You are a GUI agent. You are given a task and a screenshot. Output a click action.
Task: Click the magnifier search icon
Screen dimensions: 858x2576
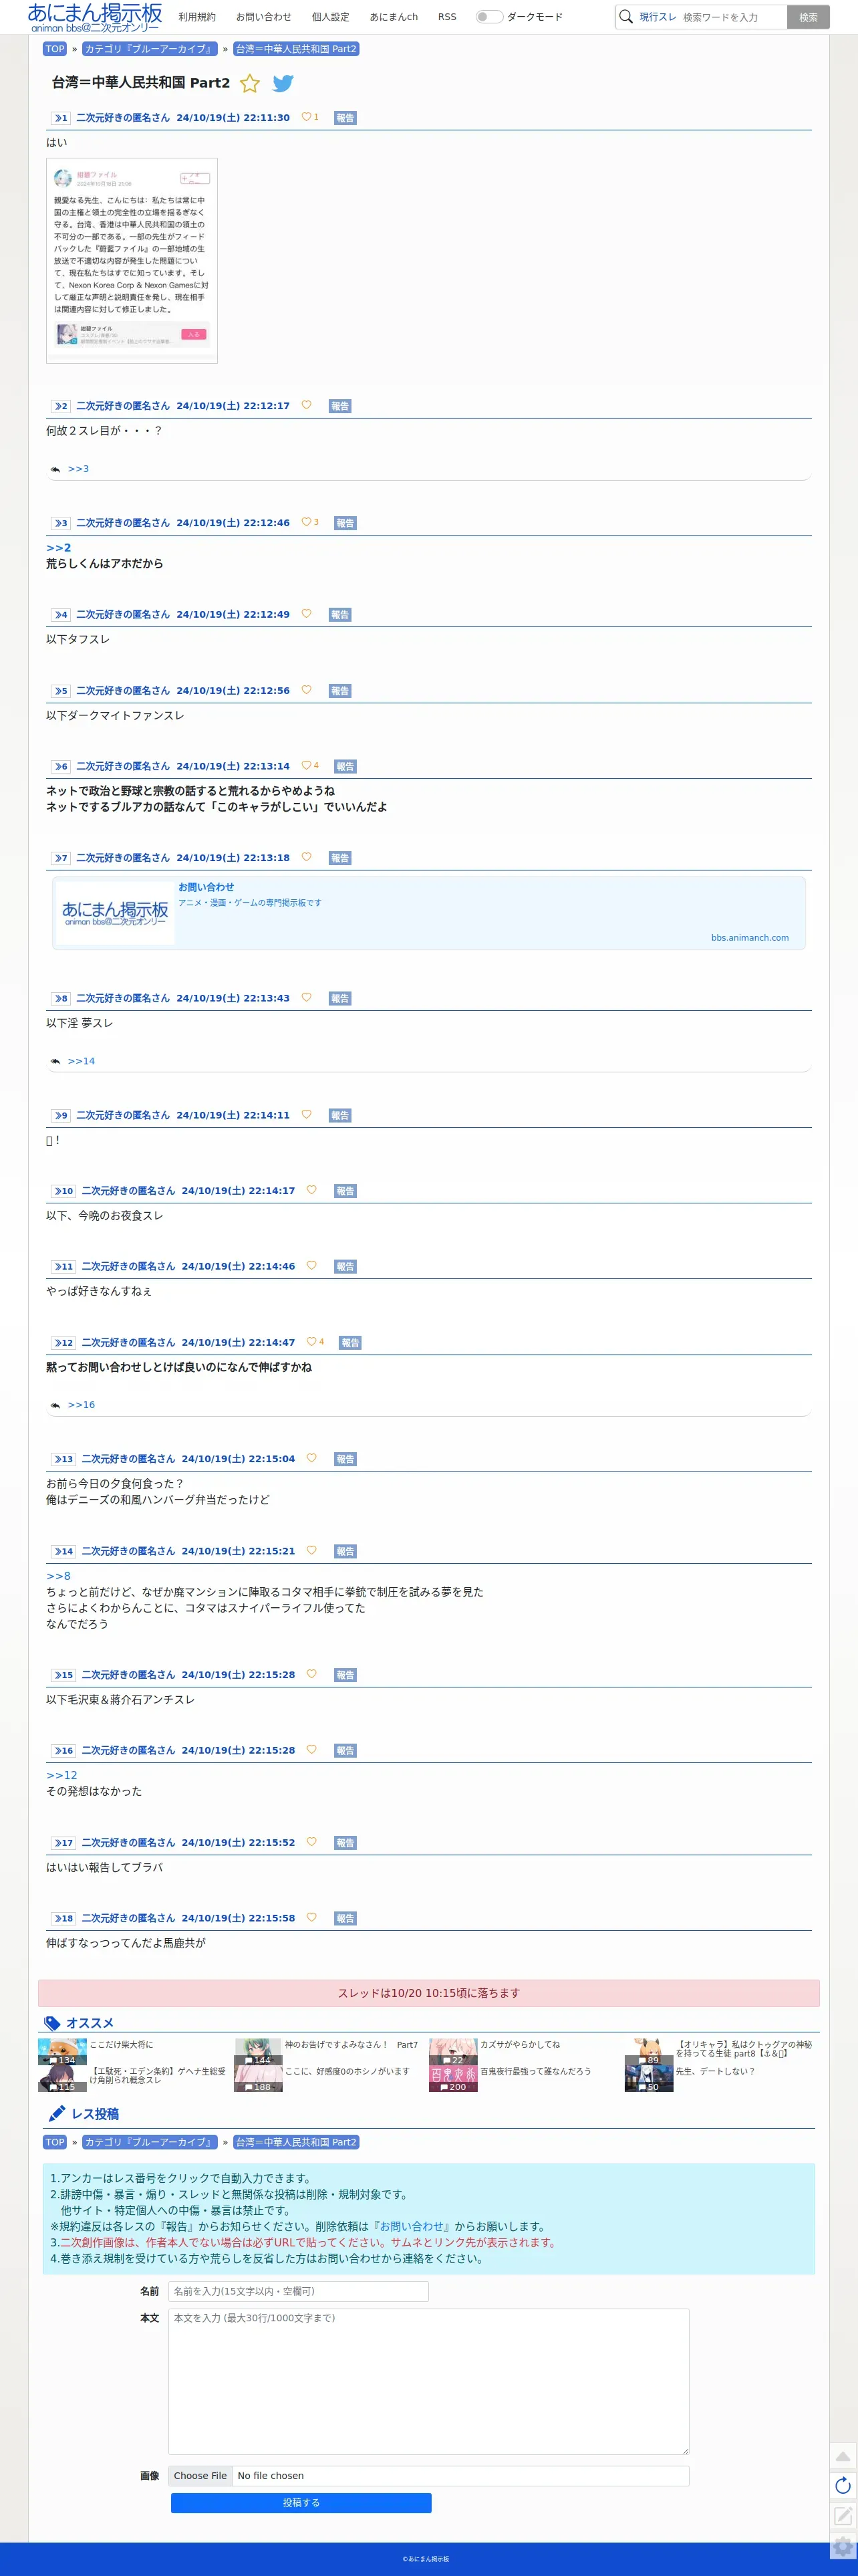[x=626, y=17]
